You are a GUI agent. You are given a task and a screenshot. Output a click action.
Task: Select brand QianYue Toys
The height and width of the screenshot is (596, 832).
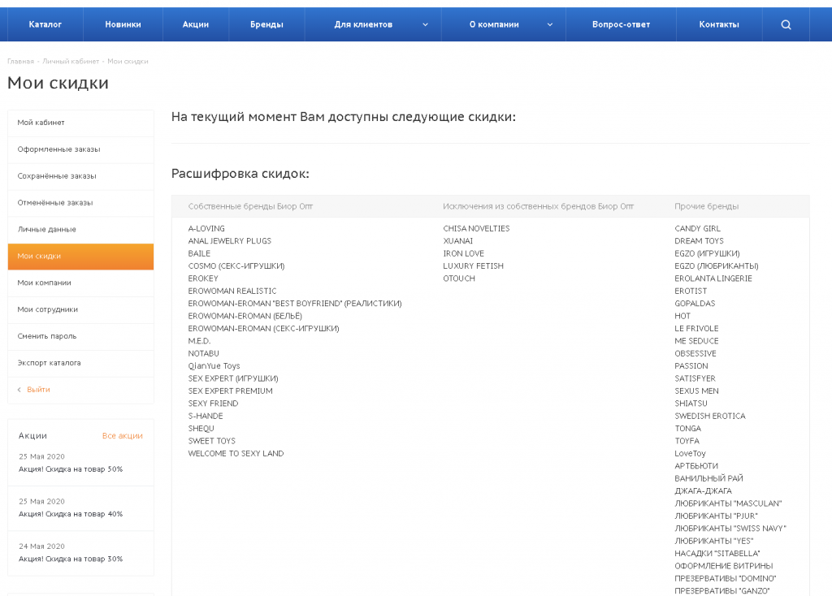214,366
